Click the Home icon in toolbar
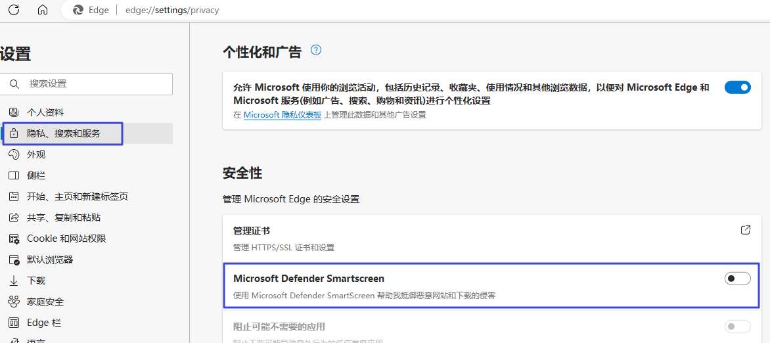 point(43,10)
